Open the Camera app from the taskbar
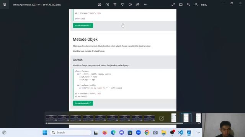The height and width of the screenshot is (137, 245). click(155, 133)
